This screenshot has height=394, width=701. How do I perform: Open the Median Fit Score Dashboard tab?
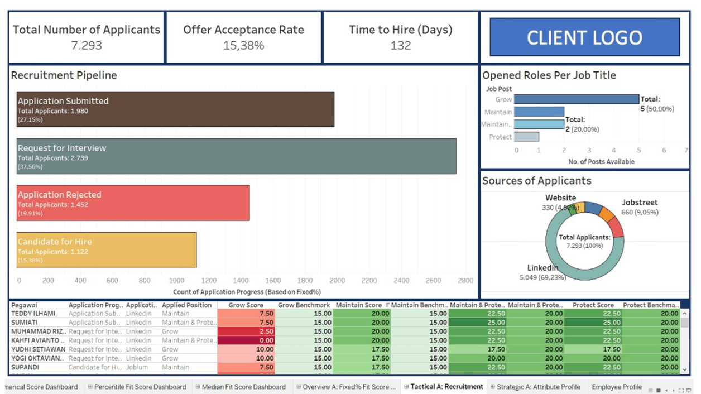(x=244, y=387)
